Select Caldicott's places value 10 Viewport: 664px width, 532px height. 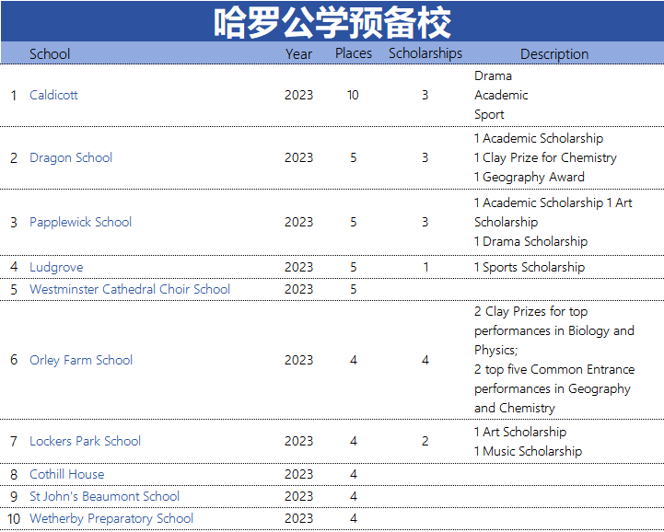pyautogui.click(x=353, y=95)
